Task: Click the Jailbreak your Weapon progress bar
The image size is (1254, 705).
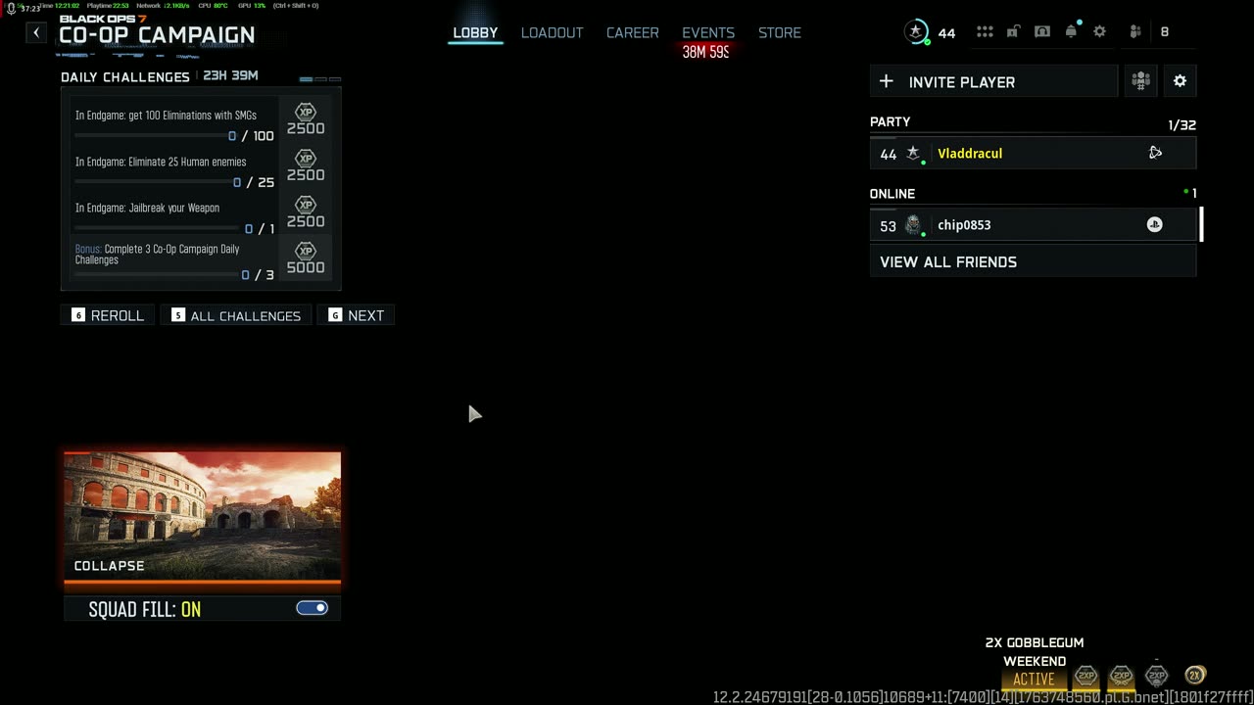Action: pyautogui.click(x=157, y=228)
